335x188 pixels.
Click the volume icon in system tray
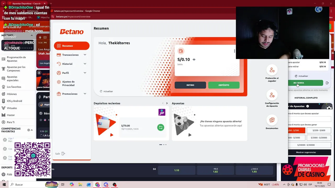[305, 185]
